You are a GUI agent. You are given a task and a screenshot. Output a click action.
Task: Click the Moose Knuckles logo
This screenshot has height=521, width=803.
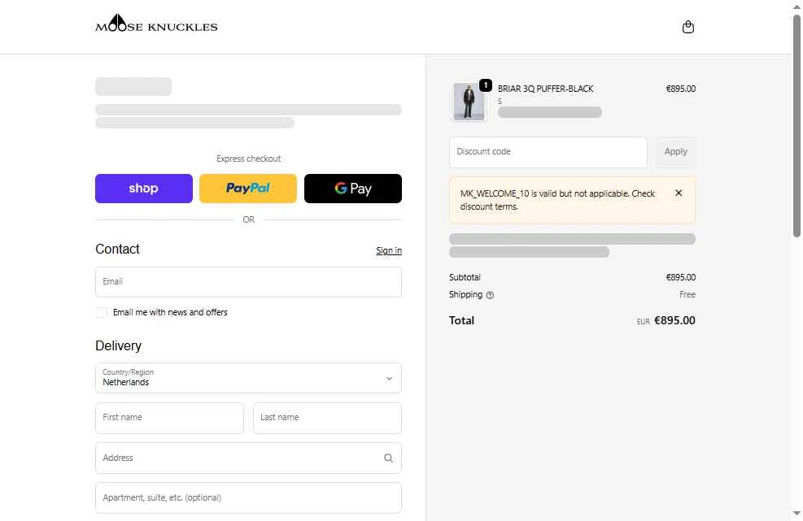click(x=156, y=23)
